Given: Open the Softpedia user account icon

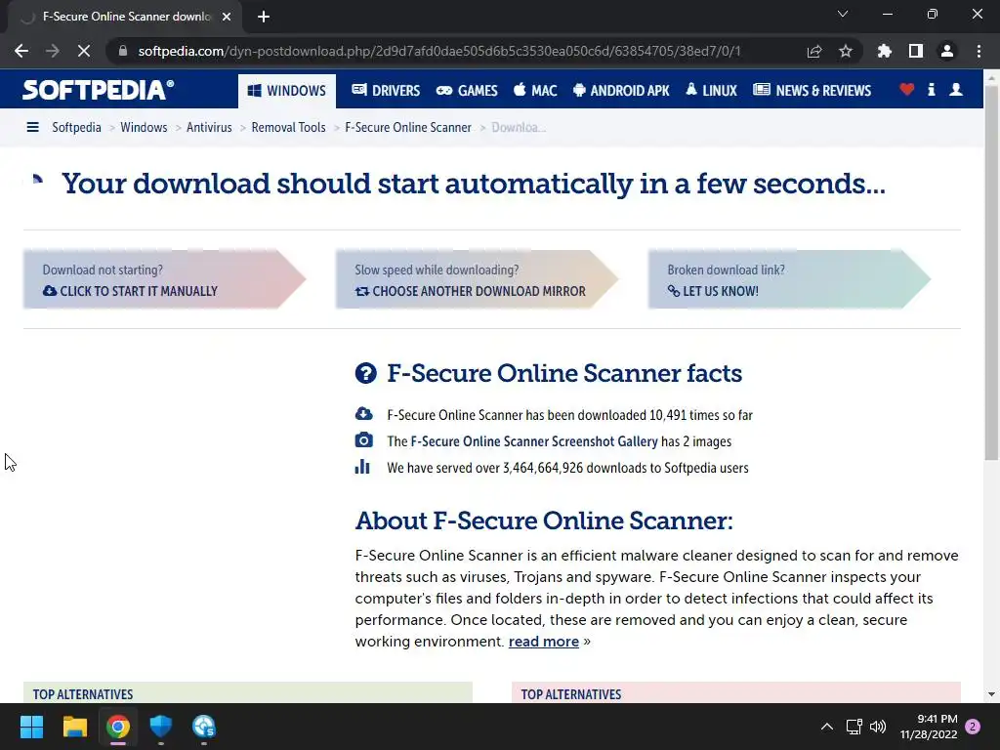Looking at the screenshot, I should [956, 90].
